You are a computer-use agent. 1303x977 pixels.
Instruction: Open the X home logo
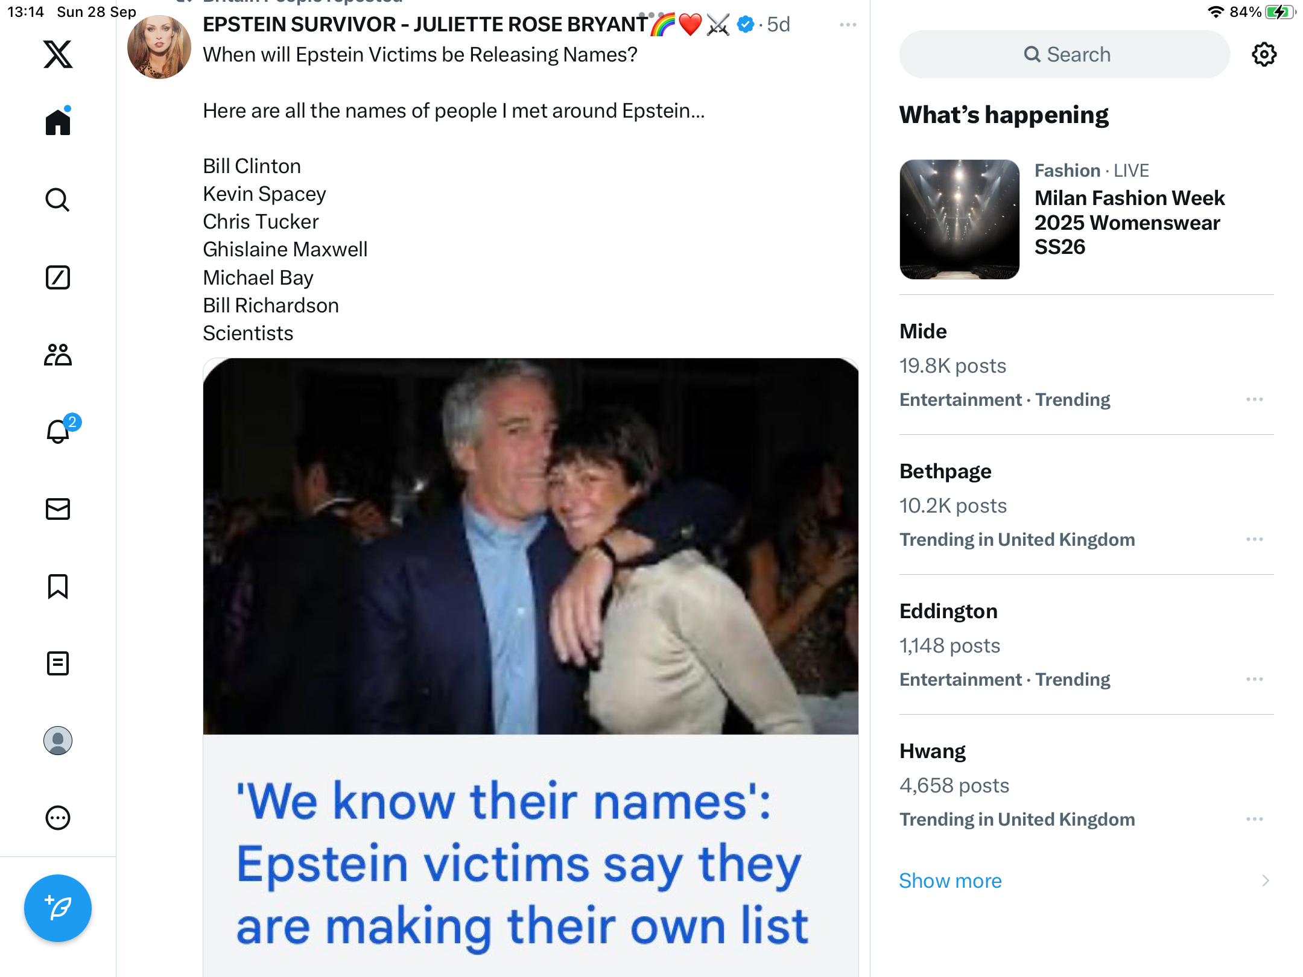click(x=58, y=54)
